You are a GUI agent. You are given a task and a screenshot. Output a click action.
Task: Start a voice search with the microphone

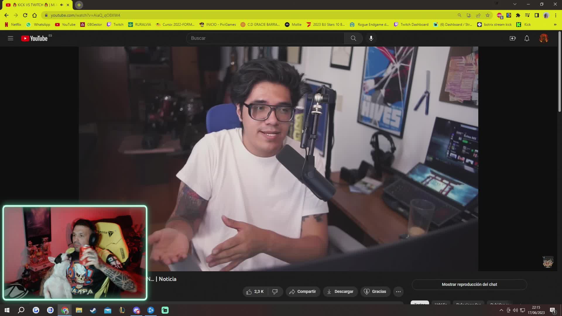371,38
